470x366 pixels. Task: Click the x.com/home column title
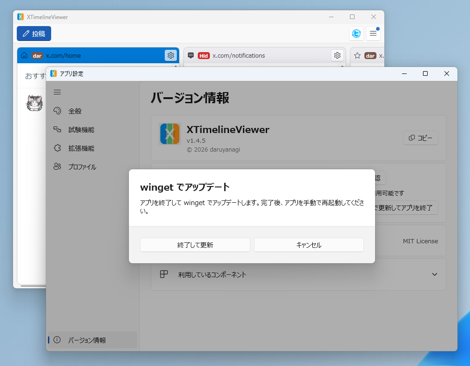(x=63, y=56)
